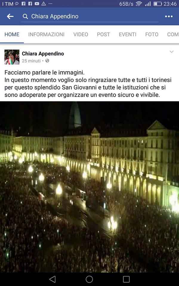Tap the Android home circle button

(89, 279)
